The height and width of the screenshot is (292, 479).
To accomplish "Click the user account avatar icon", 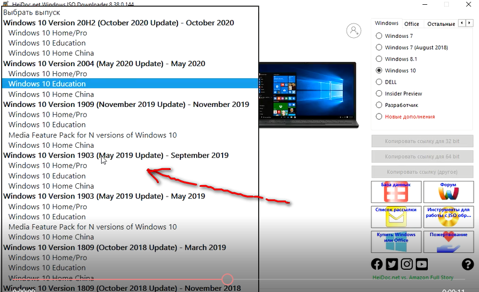I will click(x=354, y=31).
